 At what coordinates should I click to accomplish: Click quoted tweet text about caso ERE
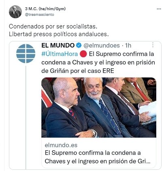98,63
